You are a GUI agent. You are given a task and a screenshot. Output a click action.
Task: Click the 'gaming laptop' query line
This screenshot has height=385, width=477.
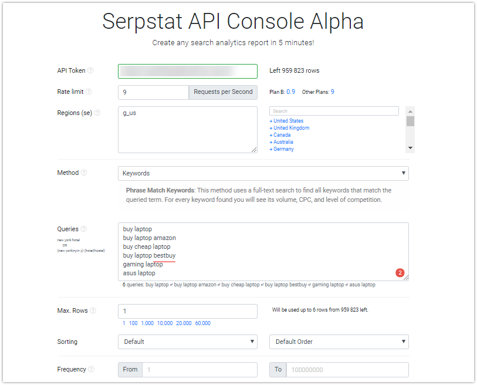pyautogui.click(x=143, y=264)
